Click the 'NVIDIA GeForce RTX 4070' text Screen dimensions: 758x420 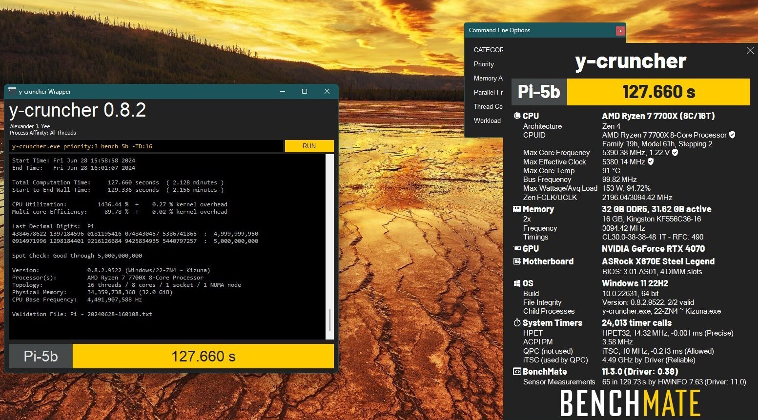653,249
